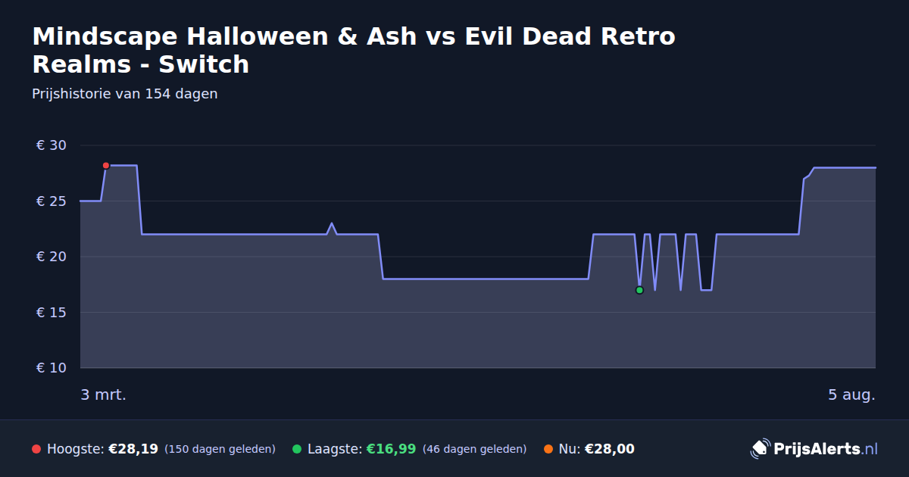Click the PrijsAlerts tag logo icon

point(760,449)
